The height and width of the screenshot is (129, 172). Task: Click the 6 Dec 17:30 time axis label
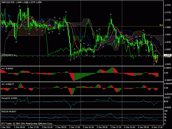(157, 127)
